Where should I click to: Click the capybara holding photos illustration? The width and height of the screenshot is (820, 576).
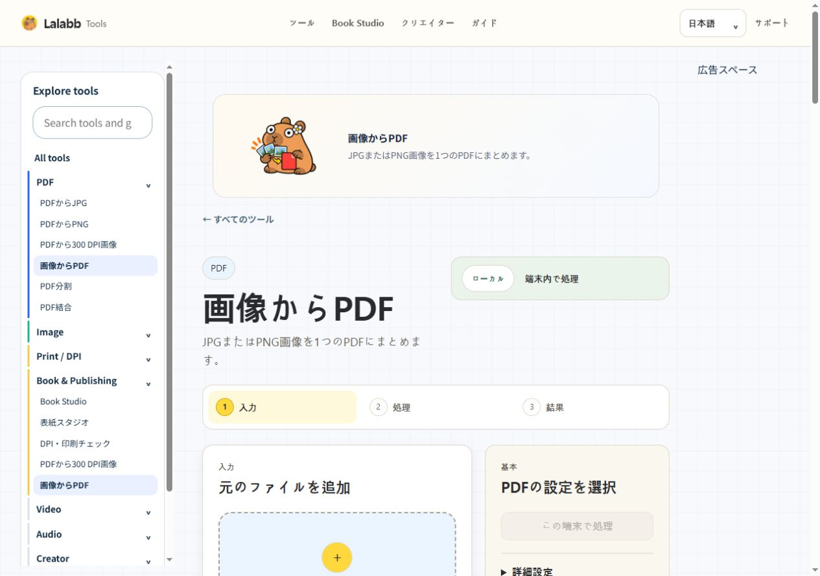(x=284, y=146)
